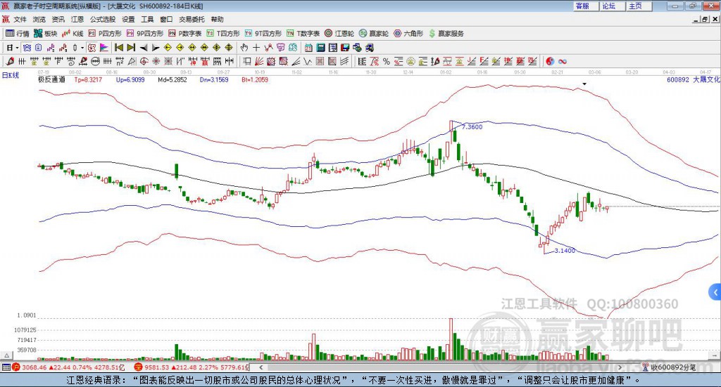721x387 pixels.
Task: Expand the blue side panel chevron
Action: [715, 291]
